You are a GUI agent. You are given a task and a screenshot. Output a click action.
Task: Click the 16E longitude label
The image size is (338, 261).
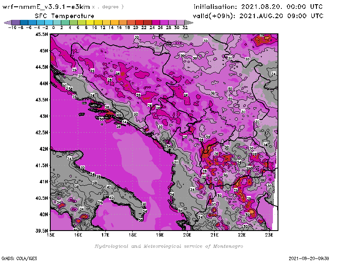coord(78,235)
